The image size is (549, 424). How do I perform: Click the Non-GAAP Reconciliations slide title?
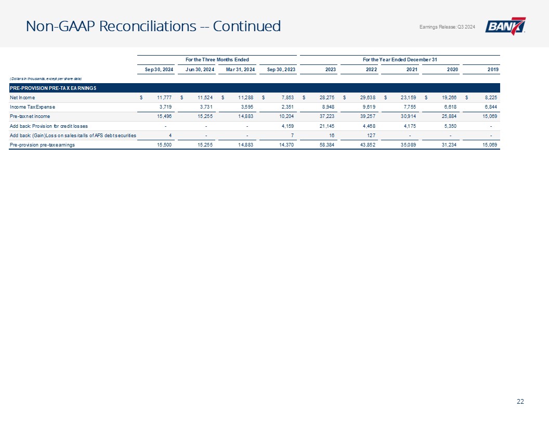[153, 26]
